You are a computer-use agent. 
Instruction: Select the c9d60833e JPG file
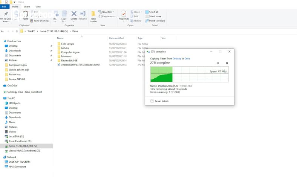coord(81,65)
